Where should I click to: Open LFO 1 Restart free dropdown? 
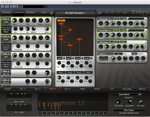tap(134, 54)
